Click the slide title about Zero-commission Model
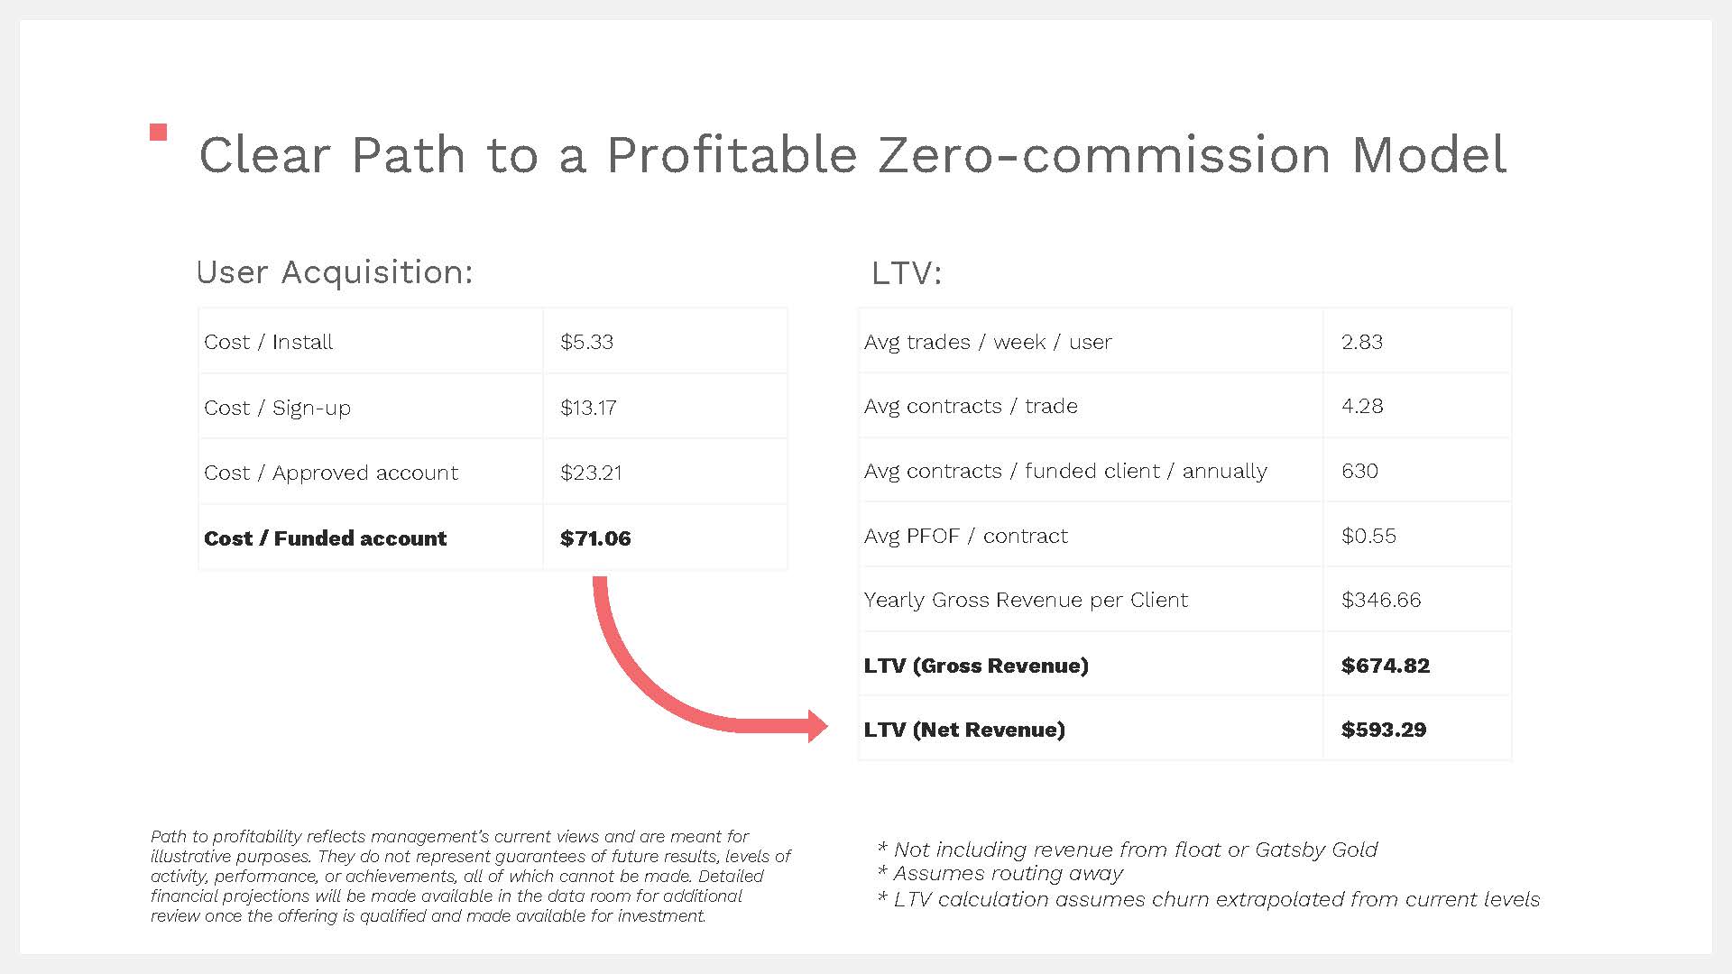1732x974 pixels. coord(852,154)
